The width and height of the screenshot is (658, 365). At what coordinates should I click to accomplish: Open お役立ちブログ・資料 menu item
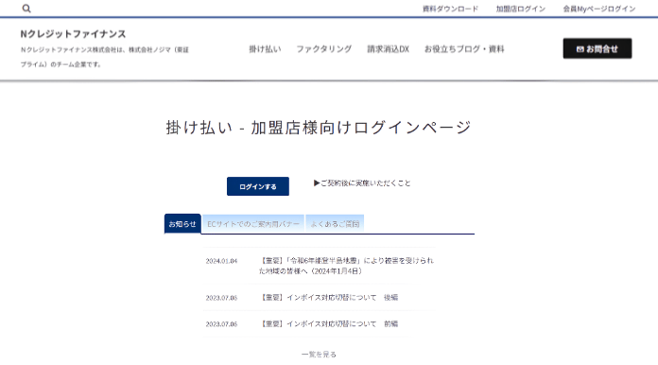pyautogui.click(x=464, y=49)
